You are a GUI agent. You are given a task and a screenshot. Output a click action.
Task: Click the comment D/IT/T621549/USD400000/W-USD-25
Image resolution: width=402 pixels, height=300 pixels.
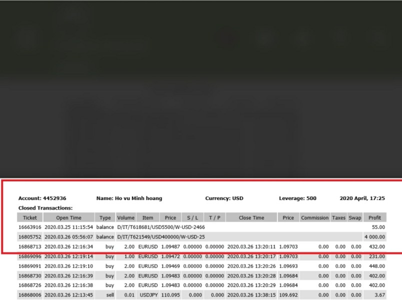(161, 237)
